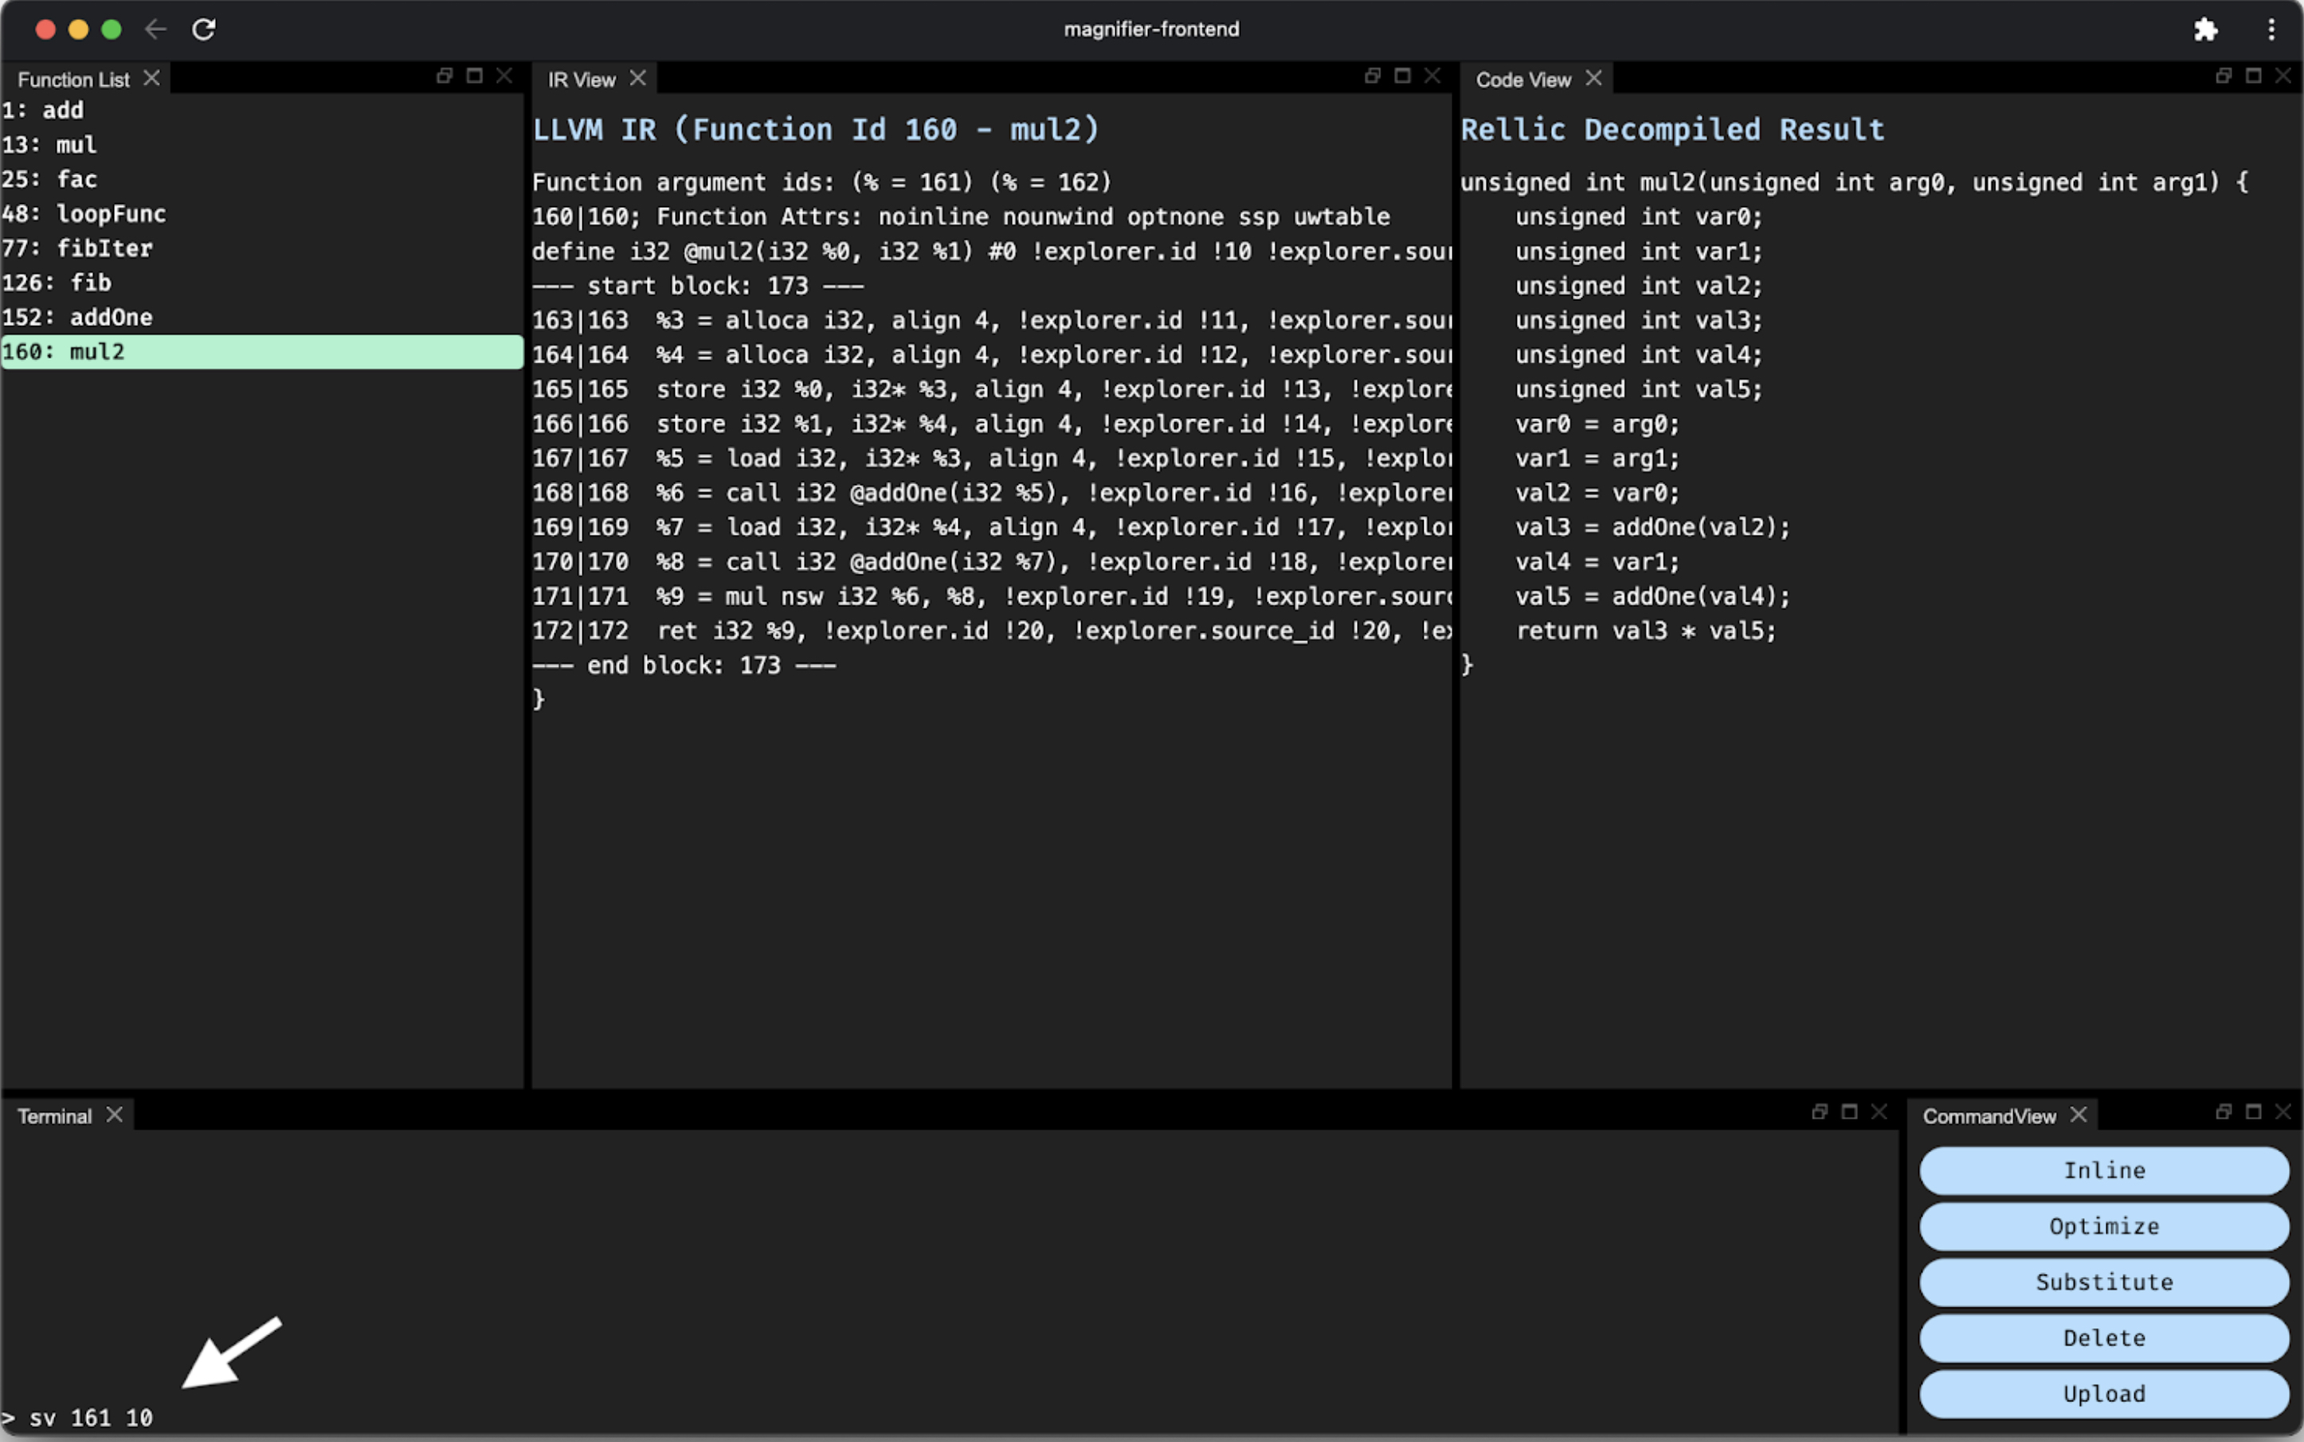The height and width of the screenshot is (1442, 2304).
Task: Restore the Code View panel
Action: click(x=2223, y=76)
